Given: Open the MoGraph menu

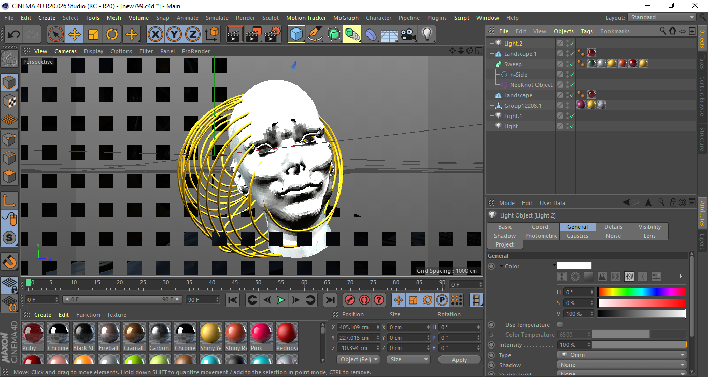Looking at the screenshot, I should (x=346, y=18).
